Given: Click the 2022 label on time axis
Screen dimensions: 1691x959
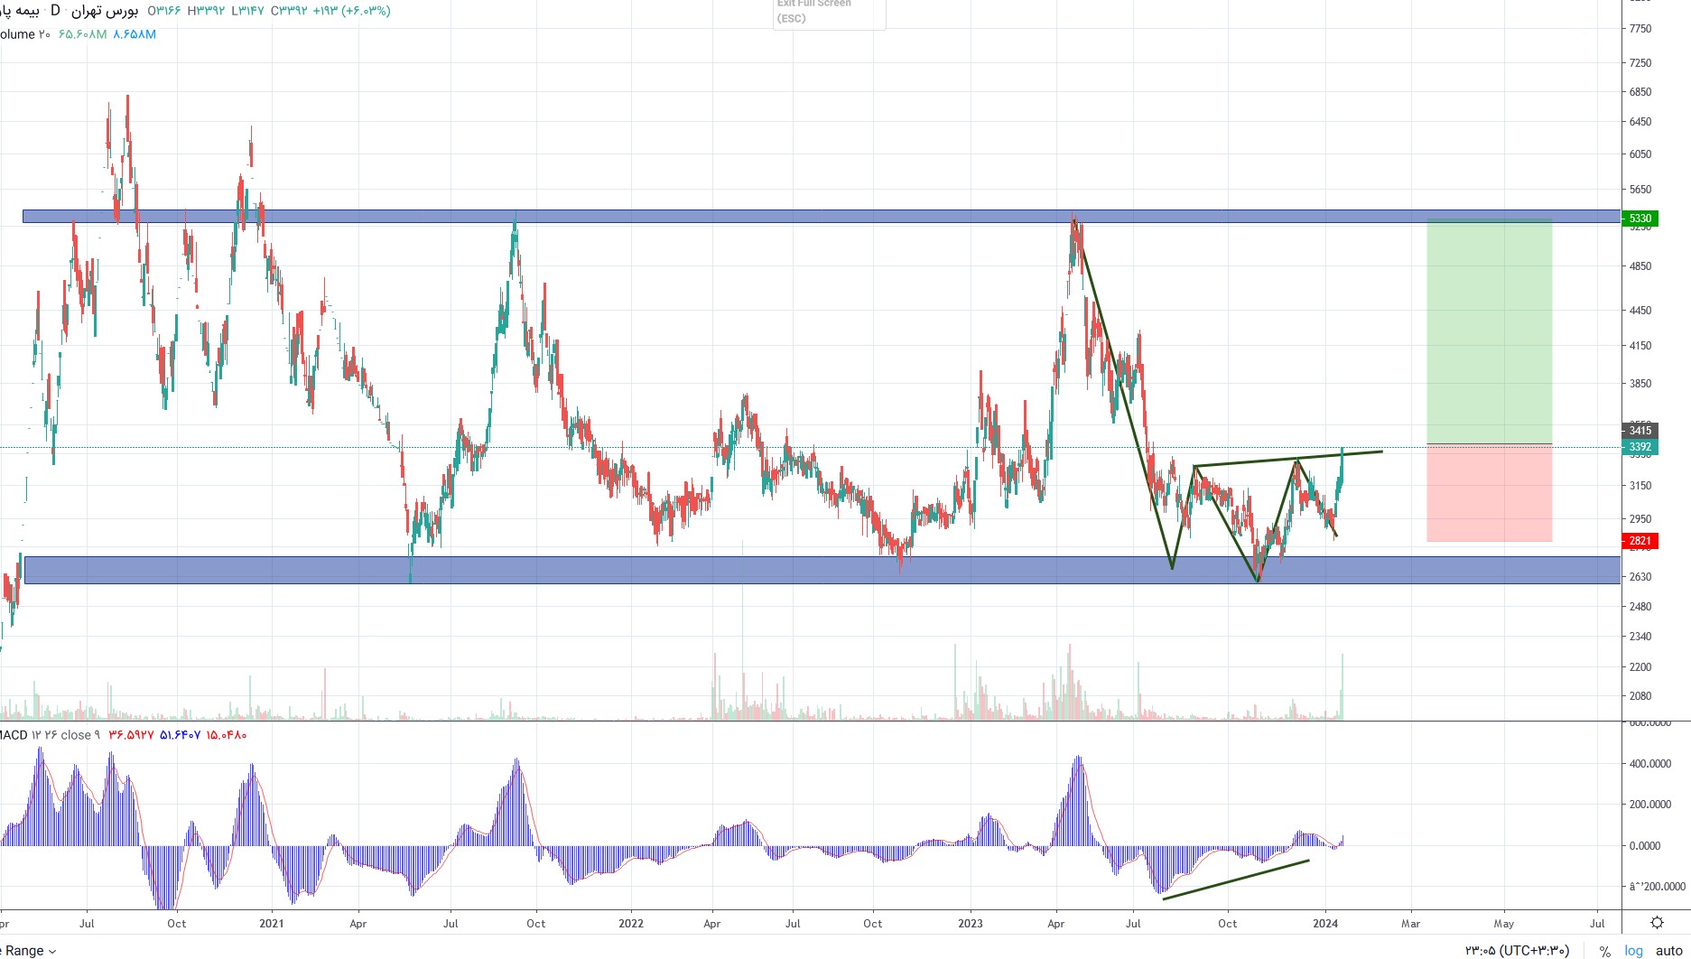Looking at the screenshot, I should (x=631, y=924).
